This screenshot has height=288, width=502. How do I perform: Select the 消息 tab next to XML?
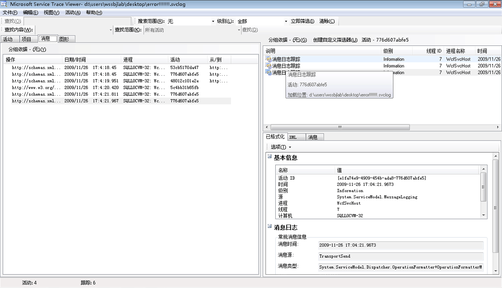(x=314, y=137)
